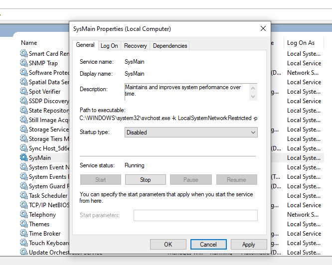Image resolution: width=332 pixels, height=265 pixels.
Task: Sort services by Log On As column
Action: (x=301, y=43)
